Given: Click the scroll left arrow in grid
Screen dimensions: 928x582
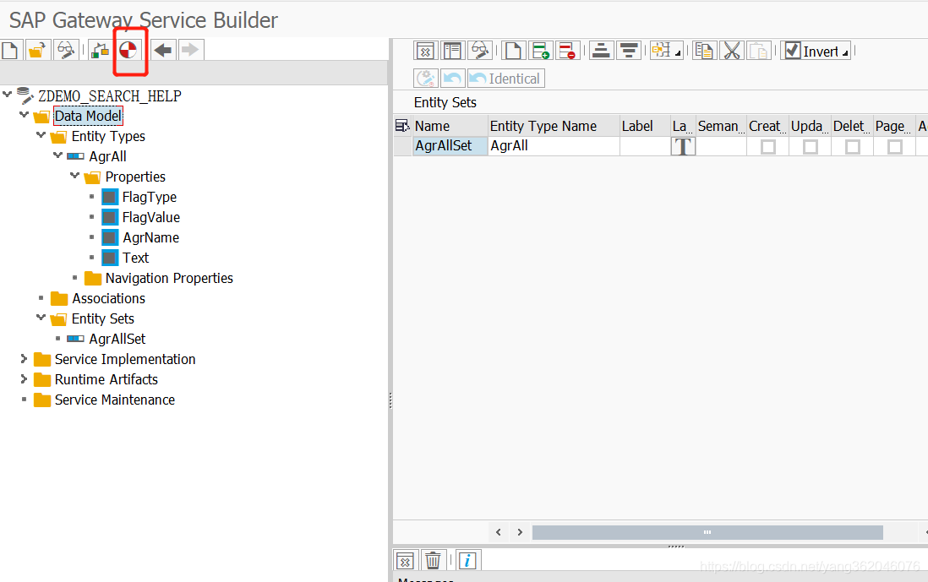Looking at the screenshot, I should tap(499, 532).
